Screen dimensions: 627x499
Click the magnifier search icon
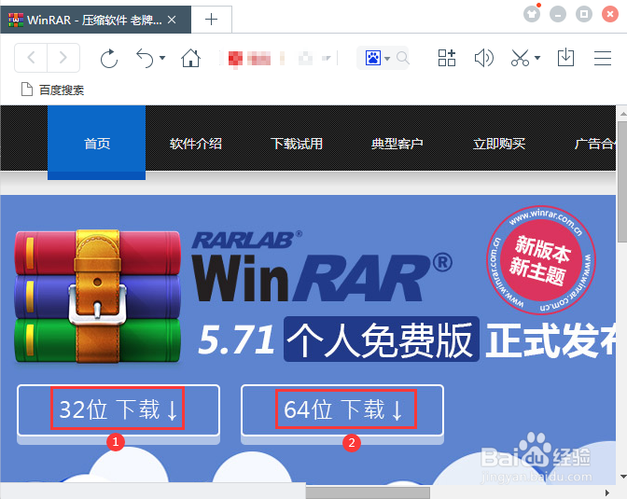pos(403,58)
